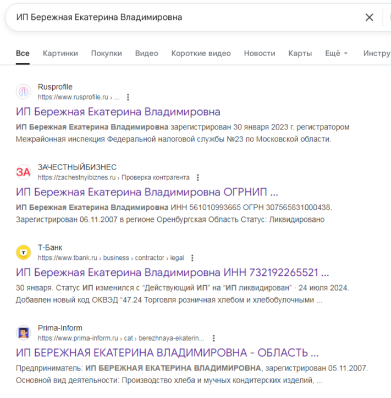Open the Т-Банк result with ИНН 732192265521

pos(173,272)
